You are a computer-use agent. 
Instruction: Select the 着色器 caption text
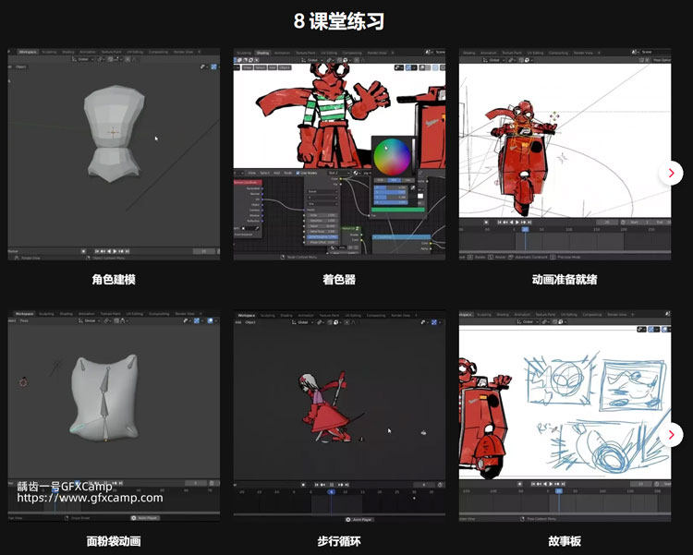[x=339, y=280]
